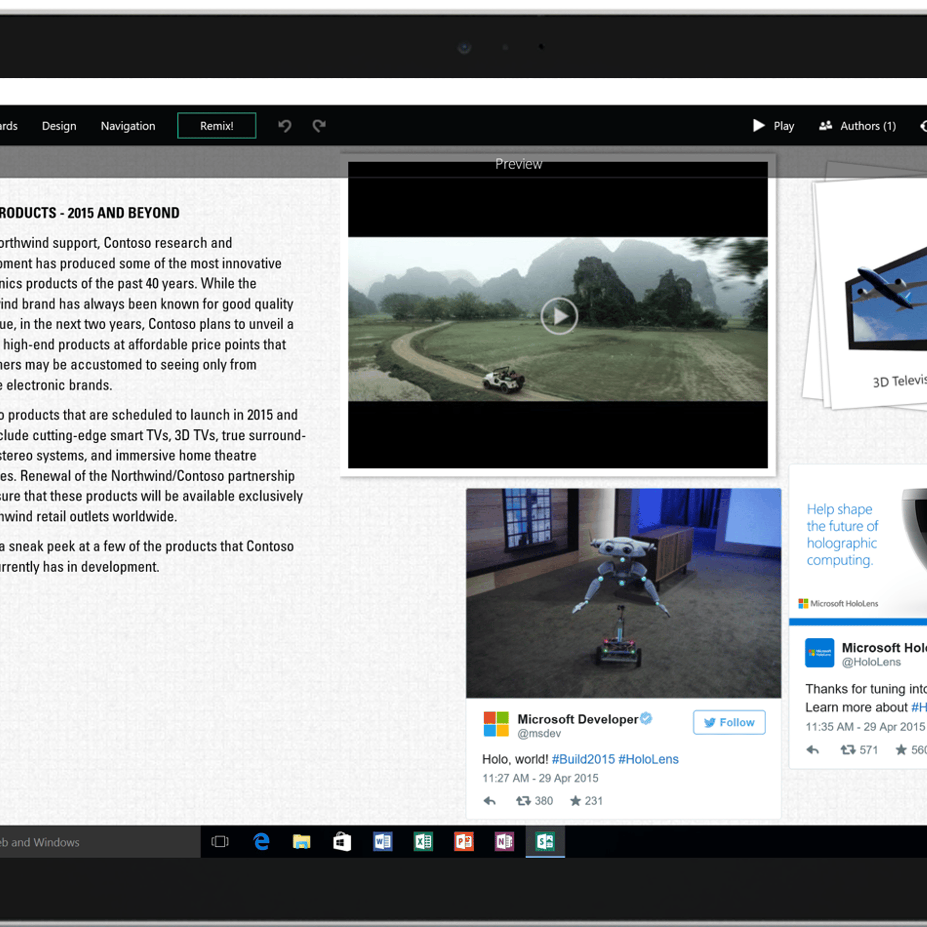Launch PowerPoint from the taskbar

click(x=464, y=842)
